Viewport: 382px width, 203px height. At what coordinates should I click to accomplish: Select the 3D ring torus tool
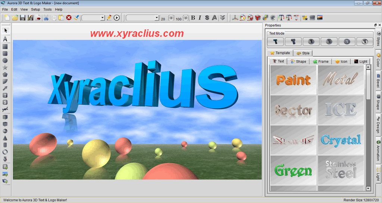5,152
